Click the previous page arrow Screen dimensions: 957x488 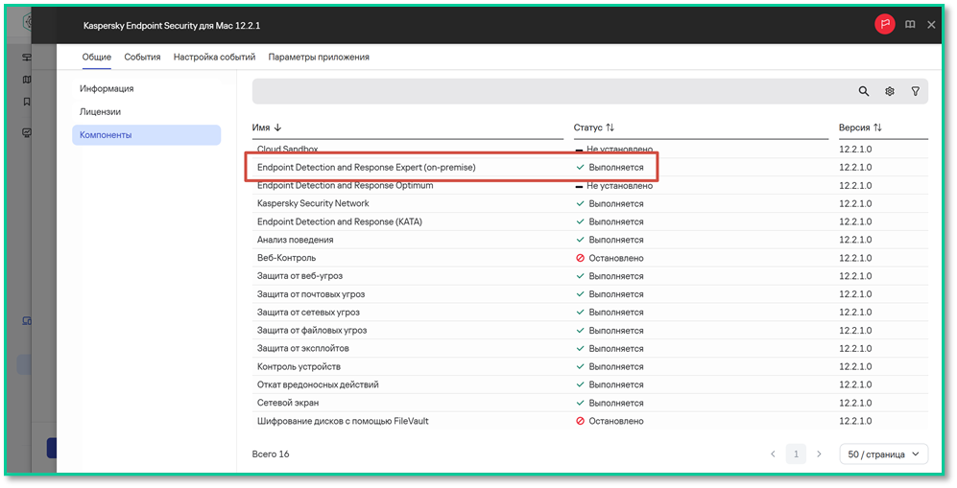pos(773,453)
